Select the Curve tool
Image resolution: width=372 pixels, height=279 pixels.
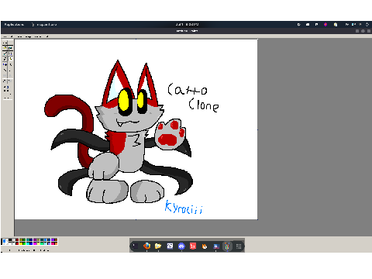coord(10,71)
